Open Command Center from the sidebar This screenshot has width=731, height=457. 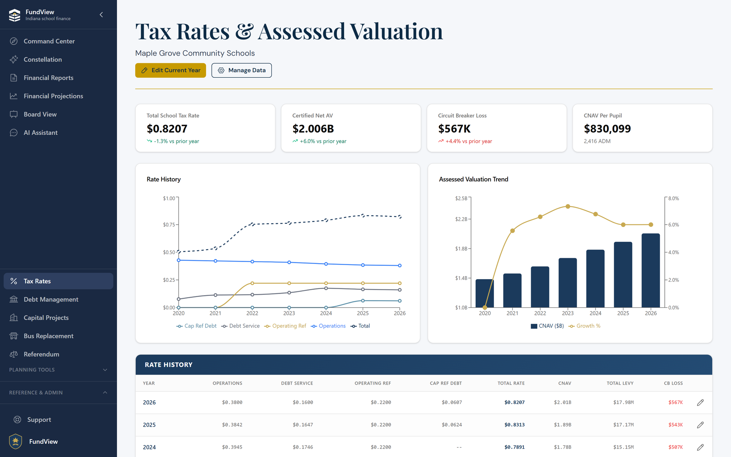pos(58,41)
